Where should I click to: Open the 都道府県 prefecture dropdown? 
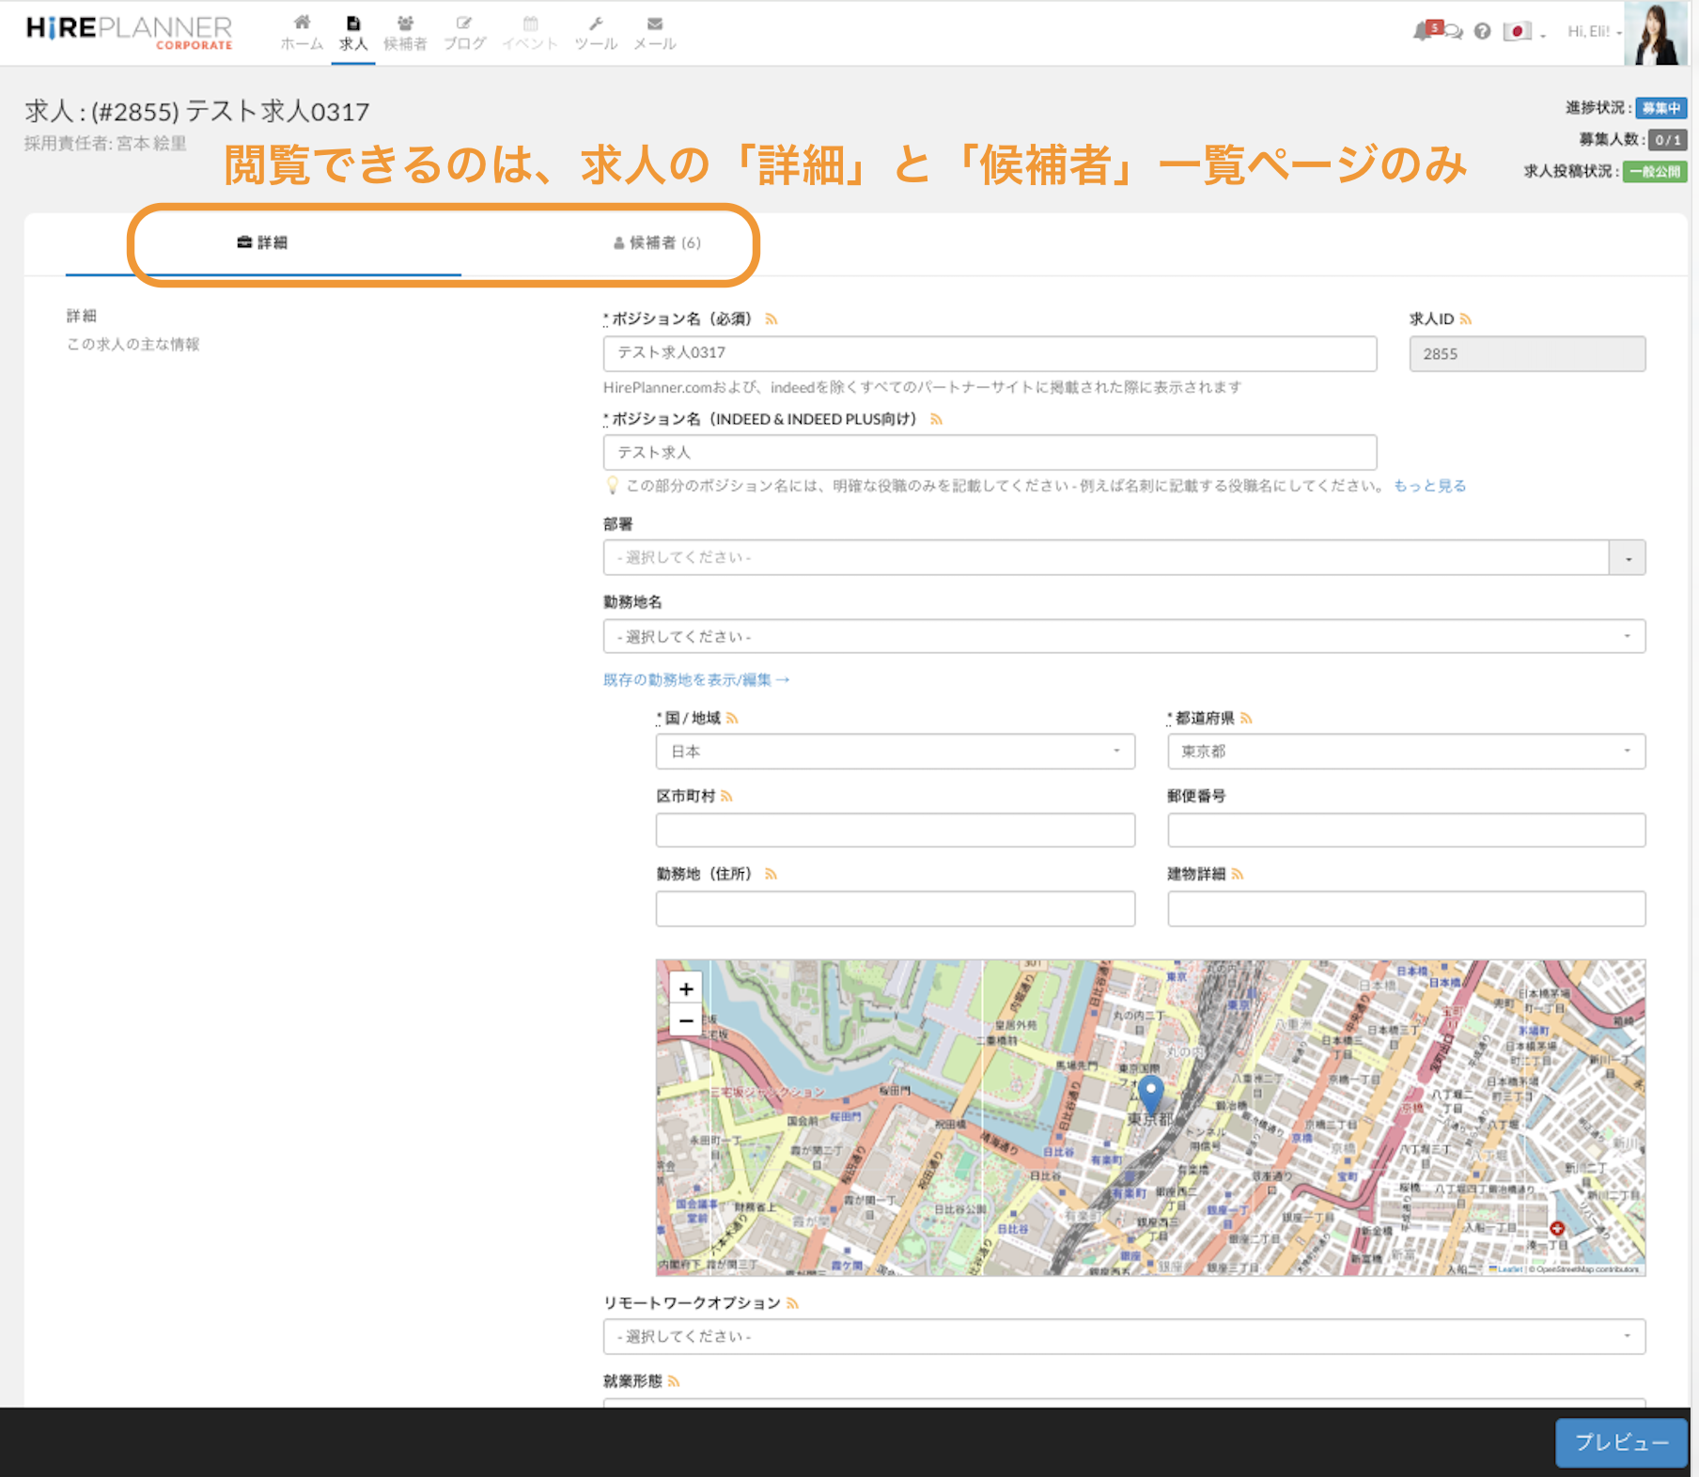coord(1405,752)
